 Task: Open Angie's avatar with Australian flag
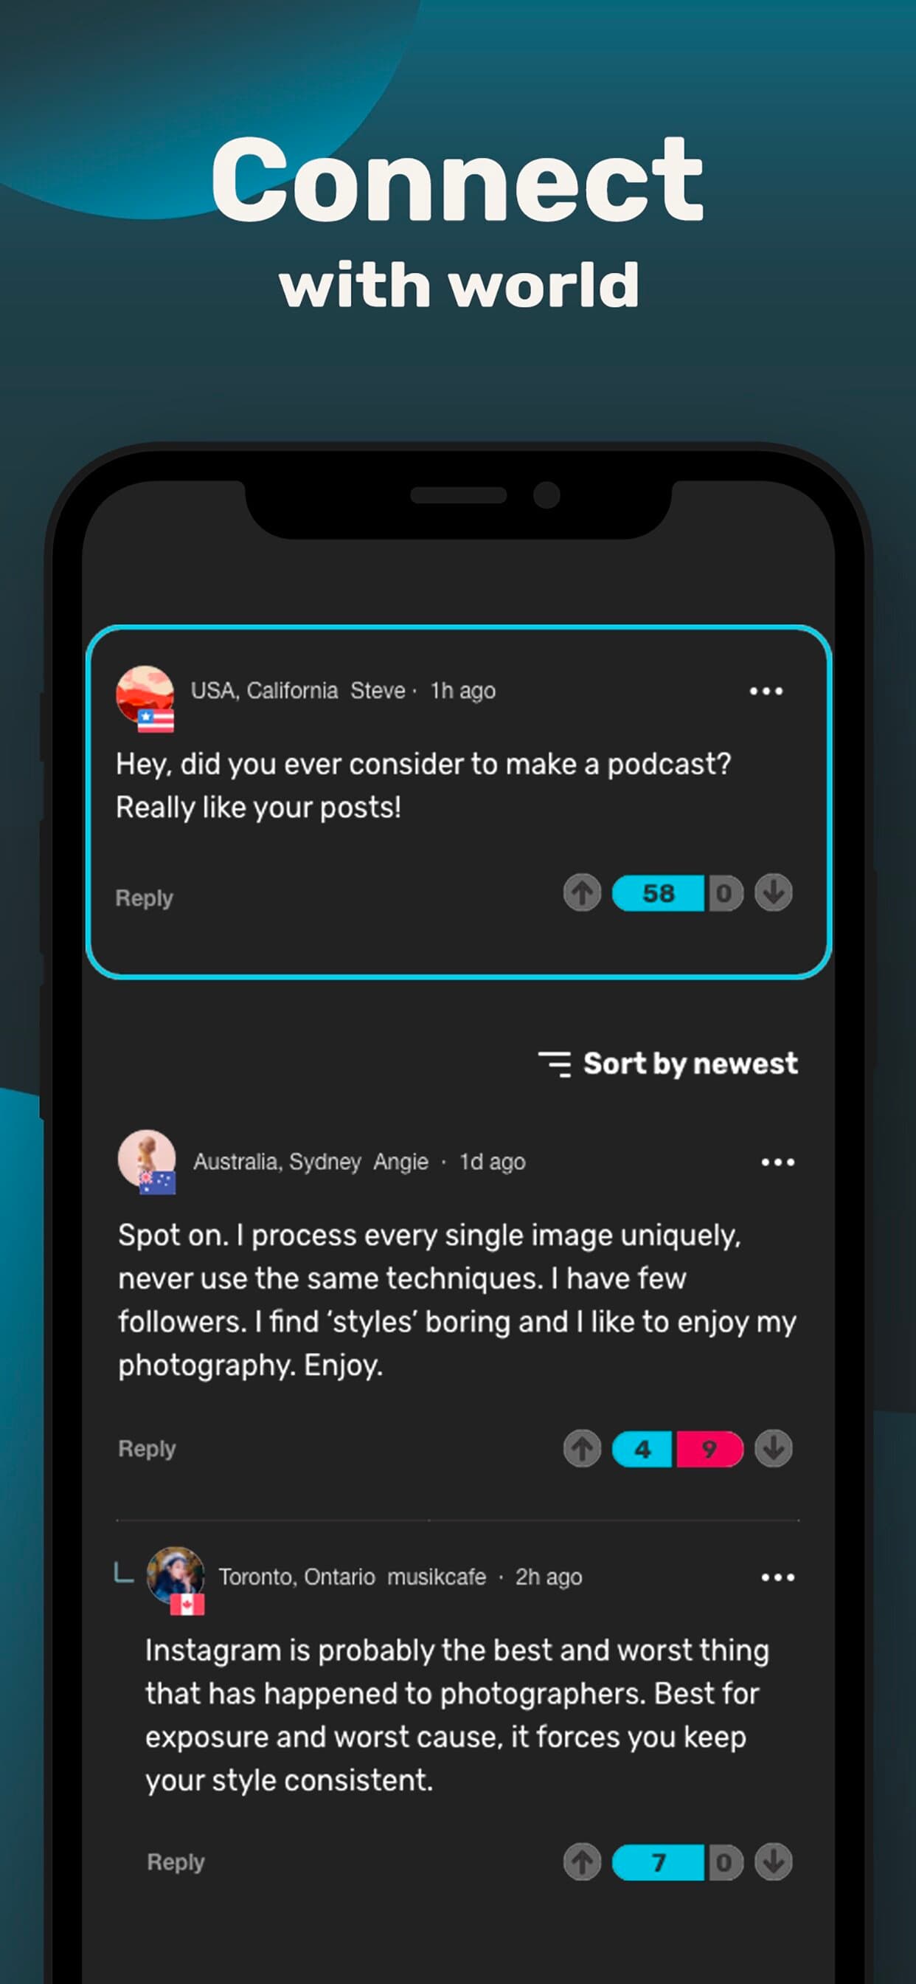pos(147,1162)
